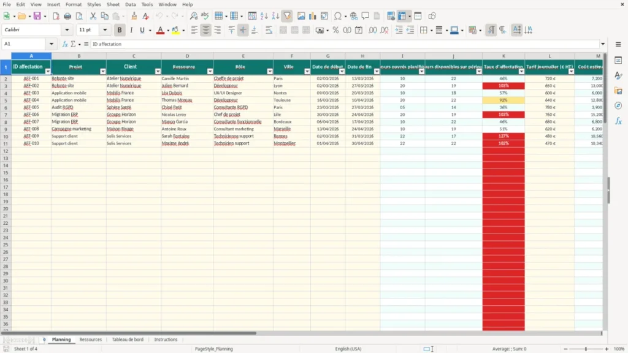This screenshot has height=353, width=628.
Task: Open the Sheet menu
Action: click(x=113, y=4)
